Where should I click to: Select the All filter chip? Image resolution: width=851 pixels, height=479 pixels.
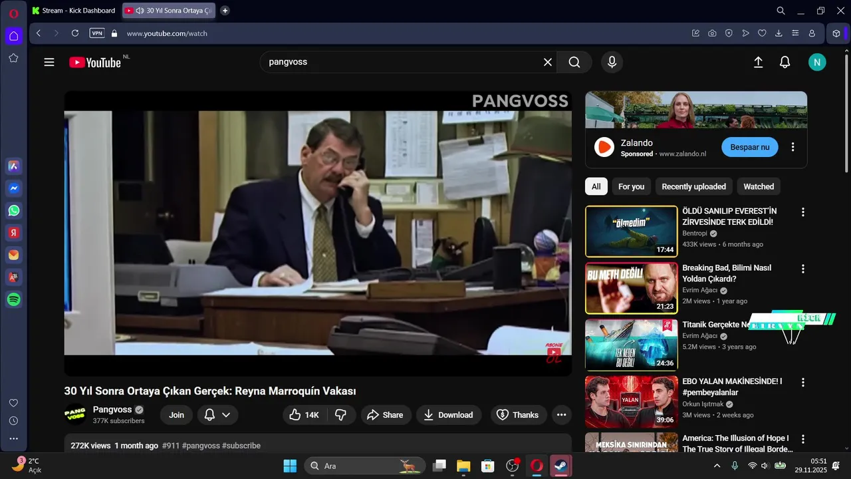tap(596, 186)
